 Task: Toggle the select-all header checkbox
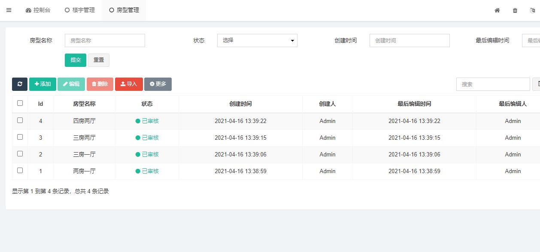(x=20, y=103)
